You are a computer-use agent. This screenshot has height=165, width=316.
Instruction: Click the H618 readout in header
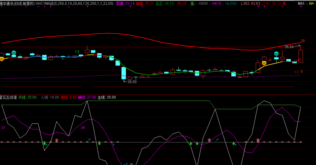pos(217,3)
